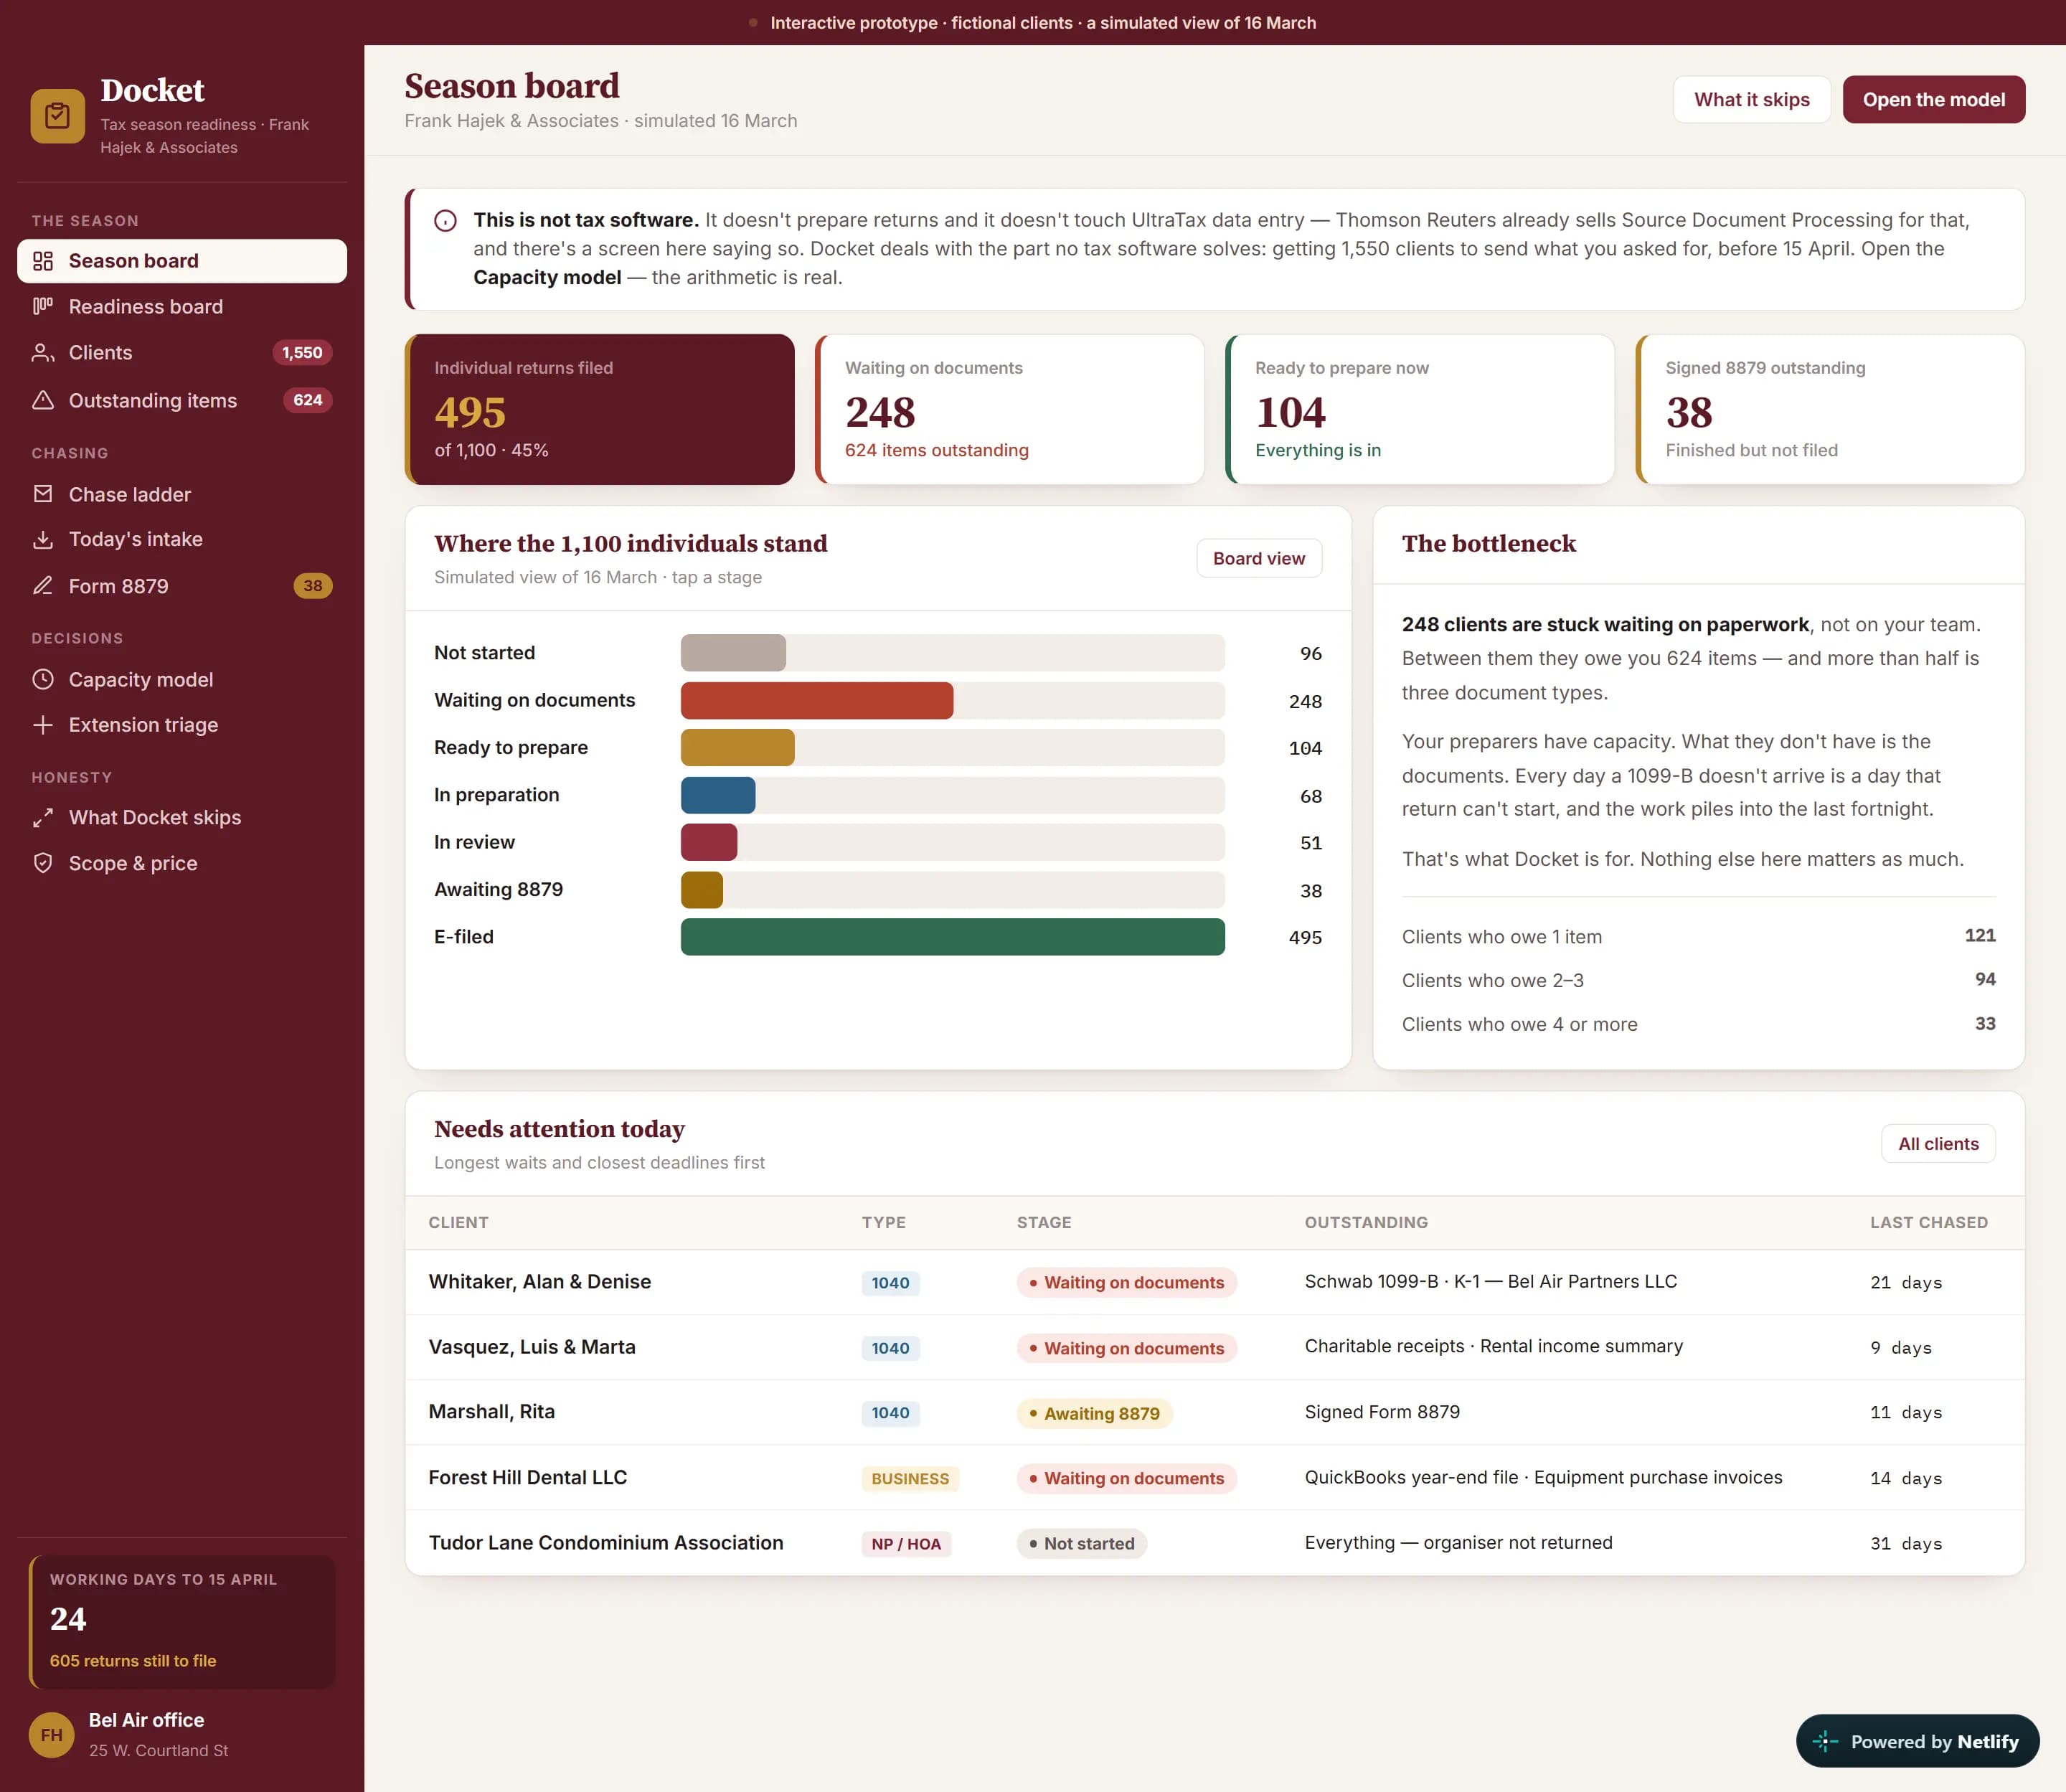Image resolution: width=2066 pixels, height=1792 pixels.
Task: Click the Docket clipboard logo icon
Action: pos(57,116)
